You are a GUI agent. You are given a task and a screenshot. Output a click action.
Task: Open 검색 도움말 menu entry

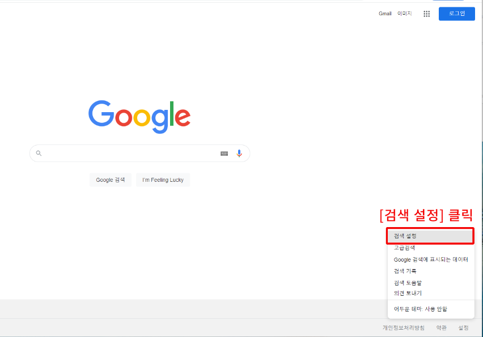431,283
